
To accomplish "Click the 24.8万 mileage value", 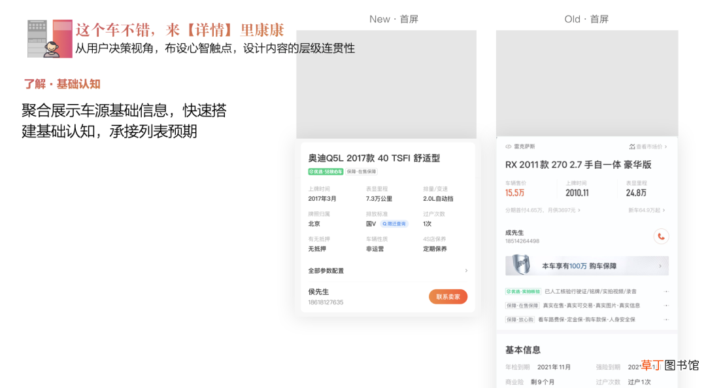I will [x=636, y=193].
